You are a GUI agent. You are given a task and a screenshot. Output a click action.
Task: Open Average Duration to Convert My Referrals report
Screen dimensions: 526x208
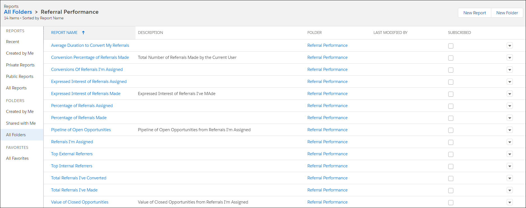(x=90, y=45)
